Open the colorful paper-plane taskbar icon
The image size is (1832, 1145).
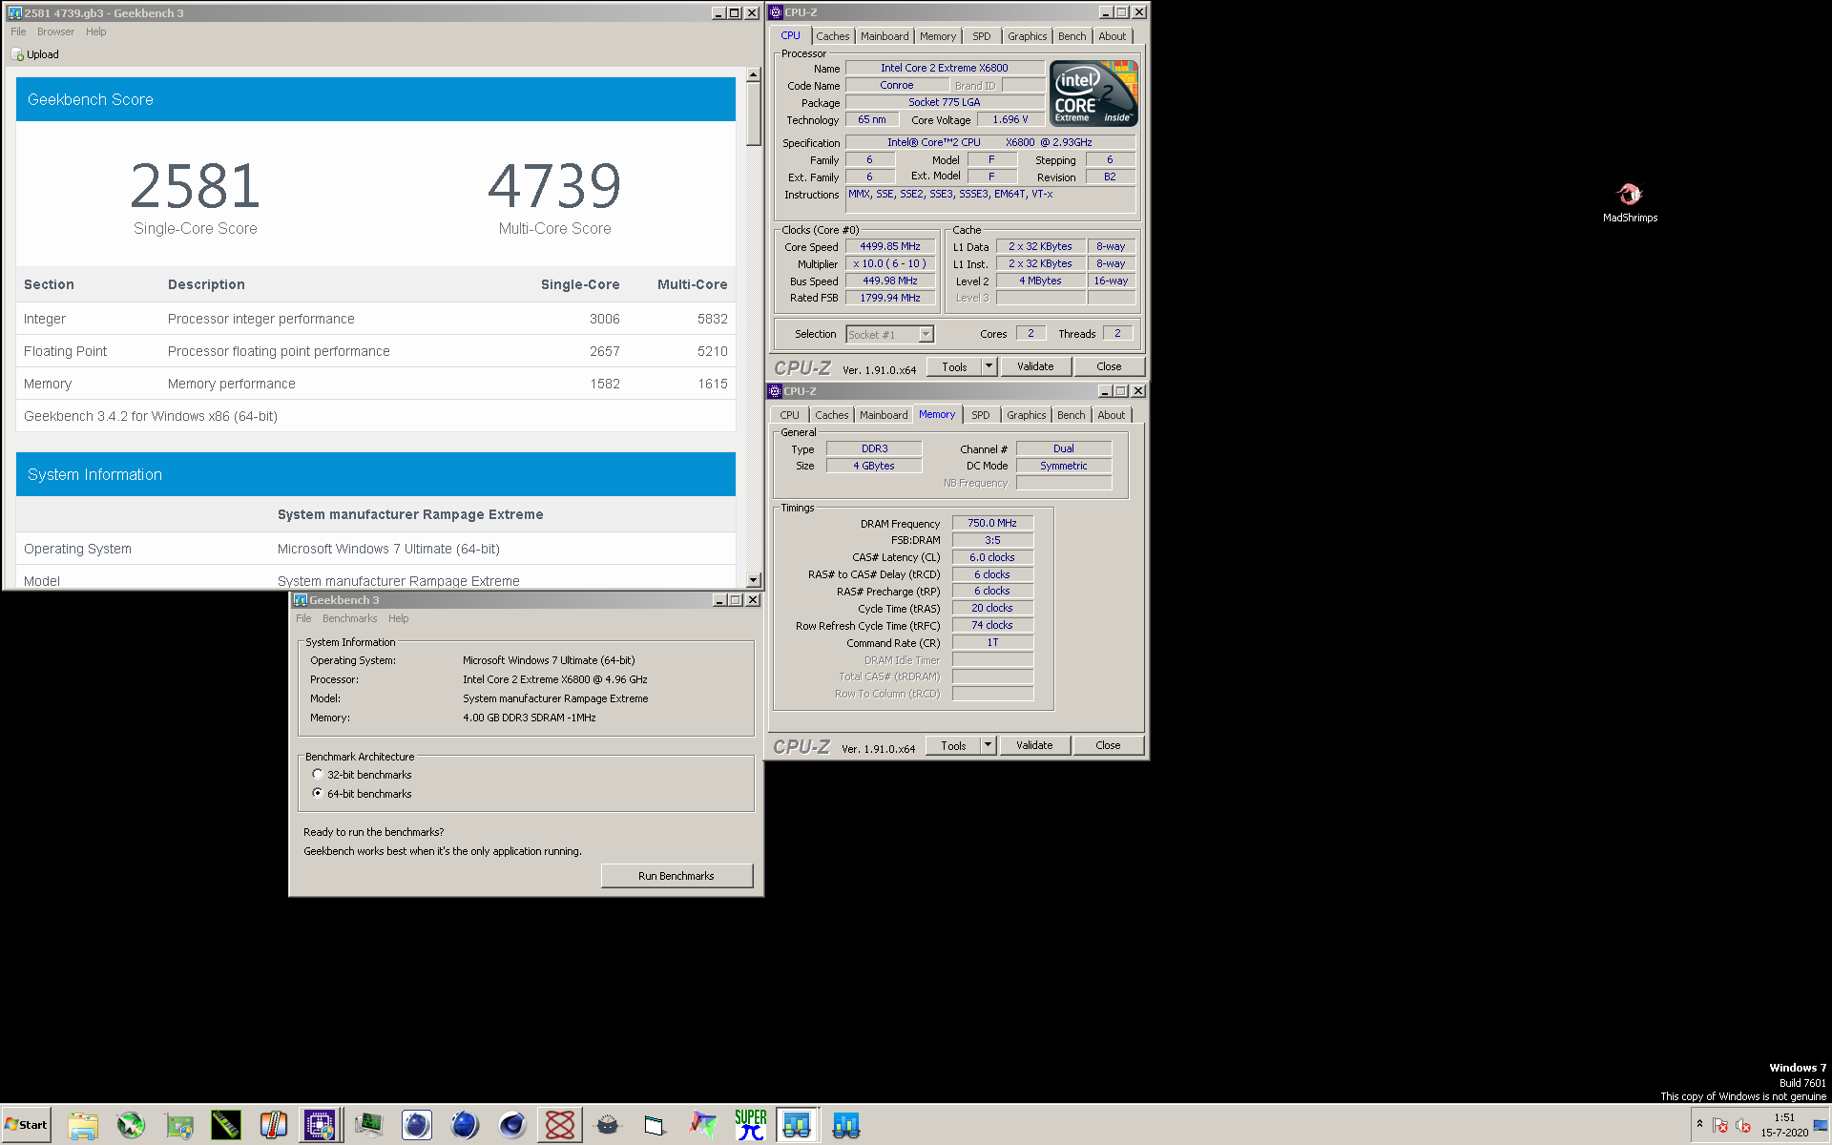coord(703,1126)
